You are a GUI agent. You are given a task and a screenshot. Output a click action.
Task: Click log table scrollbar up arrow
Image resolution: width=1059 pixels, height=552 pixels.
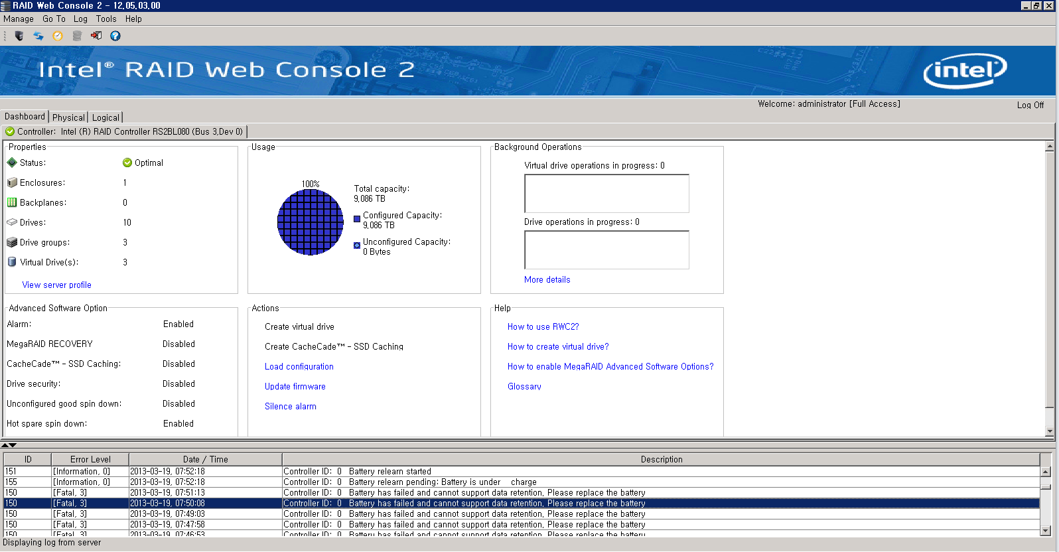pyautogui.click(x=1046, y=472)
